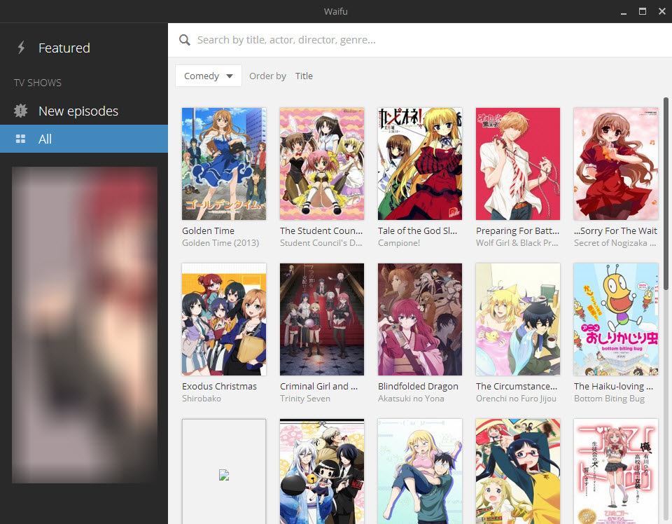Click 'The Circumstance...' title text
The image size is (672, 524).
point(517,387)
